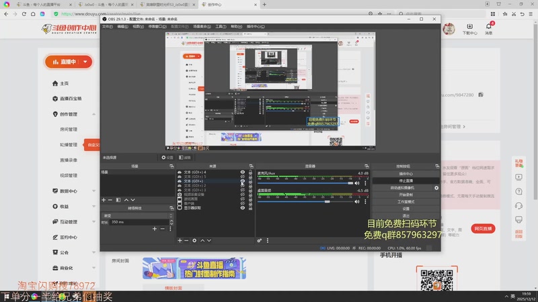Screen dimensions: 538x302
Task: Open the 编辑 menu in OBS
Action: tap(122, 27)
